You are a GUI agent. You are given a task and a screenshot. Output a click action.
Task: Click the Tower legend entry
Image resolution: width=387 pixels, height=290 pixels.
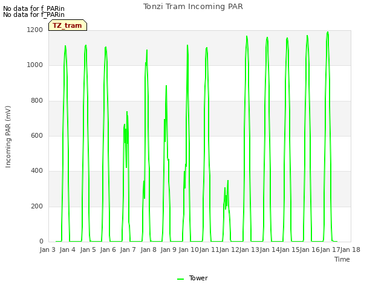pyautogui.click(x=192, y=278)
